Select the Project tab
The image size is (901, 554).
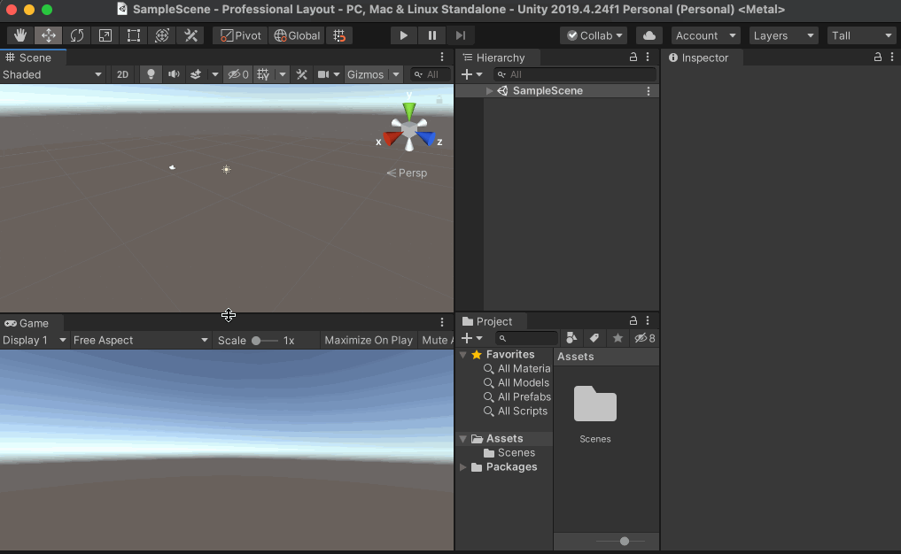click(487, 321)
